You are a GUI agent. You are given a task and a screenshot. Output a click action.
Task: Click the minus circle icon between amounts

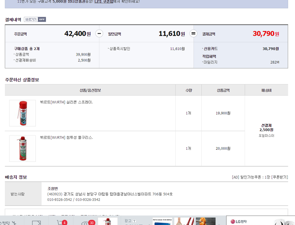coord(99,34)
